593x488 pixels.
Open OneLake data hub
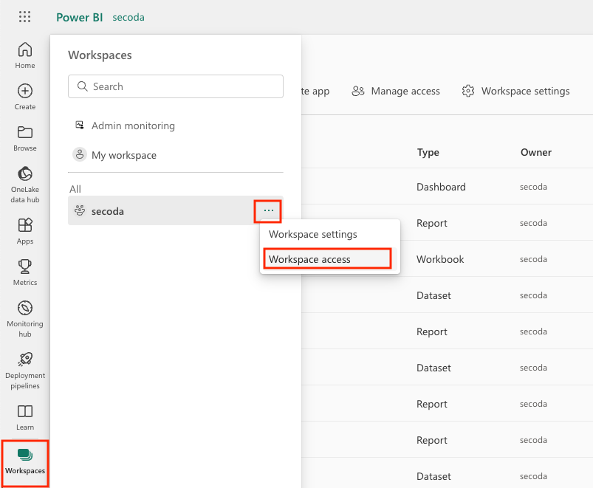[x=25, y=183]
